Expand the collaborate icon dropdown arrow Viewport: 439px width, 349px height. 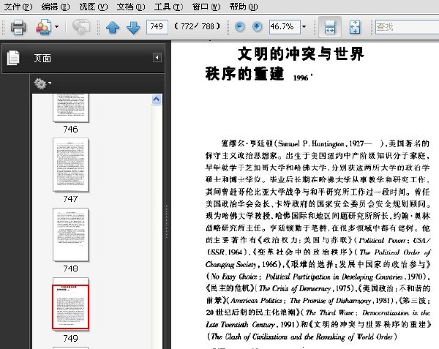pos(56,27)
